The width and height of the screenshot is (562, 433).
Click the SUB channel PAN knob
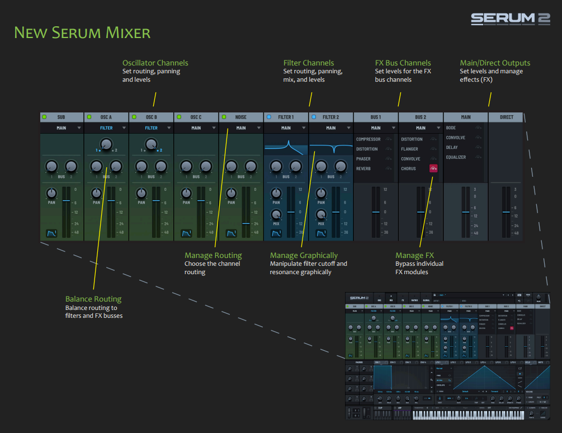point(51,193)
